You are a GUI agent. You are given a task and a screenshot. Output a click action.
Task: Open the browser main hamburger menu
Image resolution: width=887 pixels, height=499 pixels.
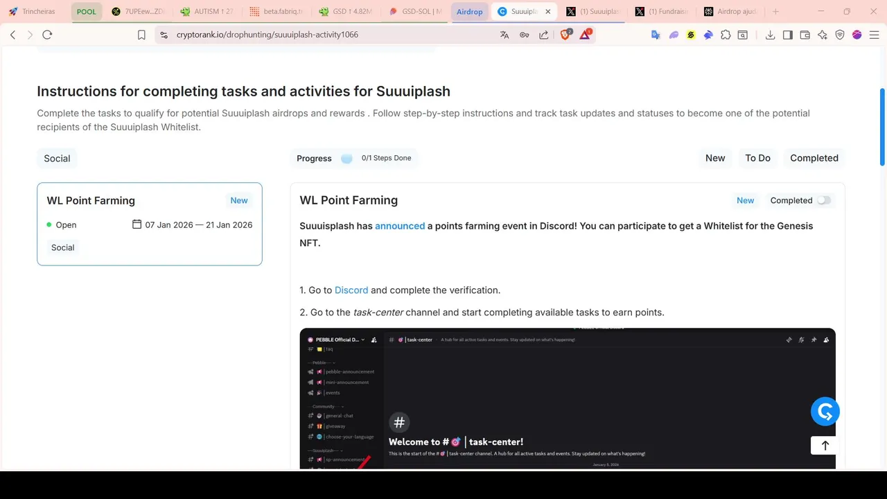(x=875, y=35)
